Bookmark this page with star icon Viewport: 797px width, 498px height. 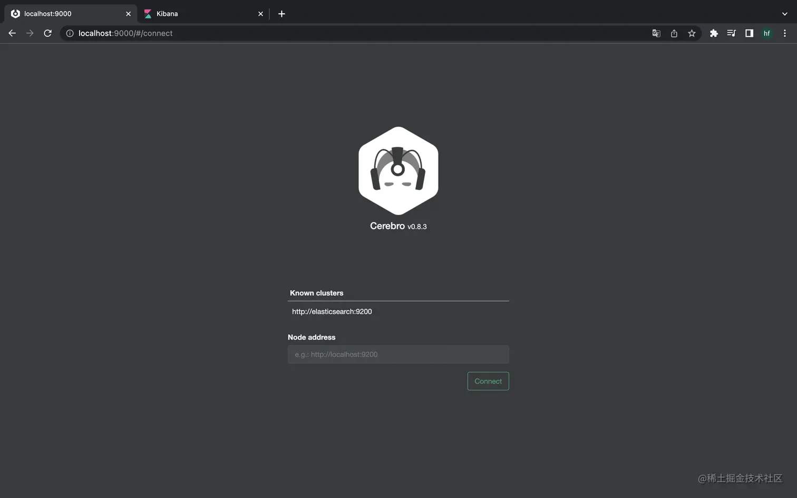pos(692,33)
